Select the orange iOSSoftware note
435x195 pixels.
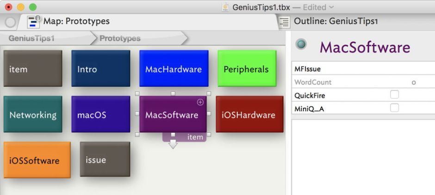37,160
